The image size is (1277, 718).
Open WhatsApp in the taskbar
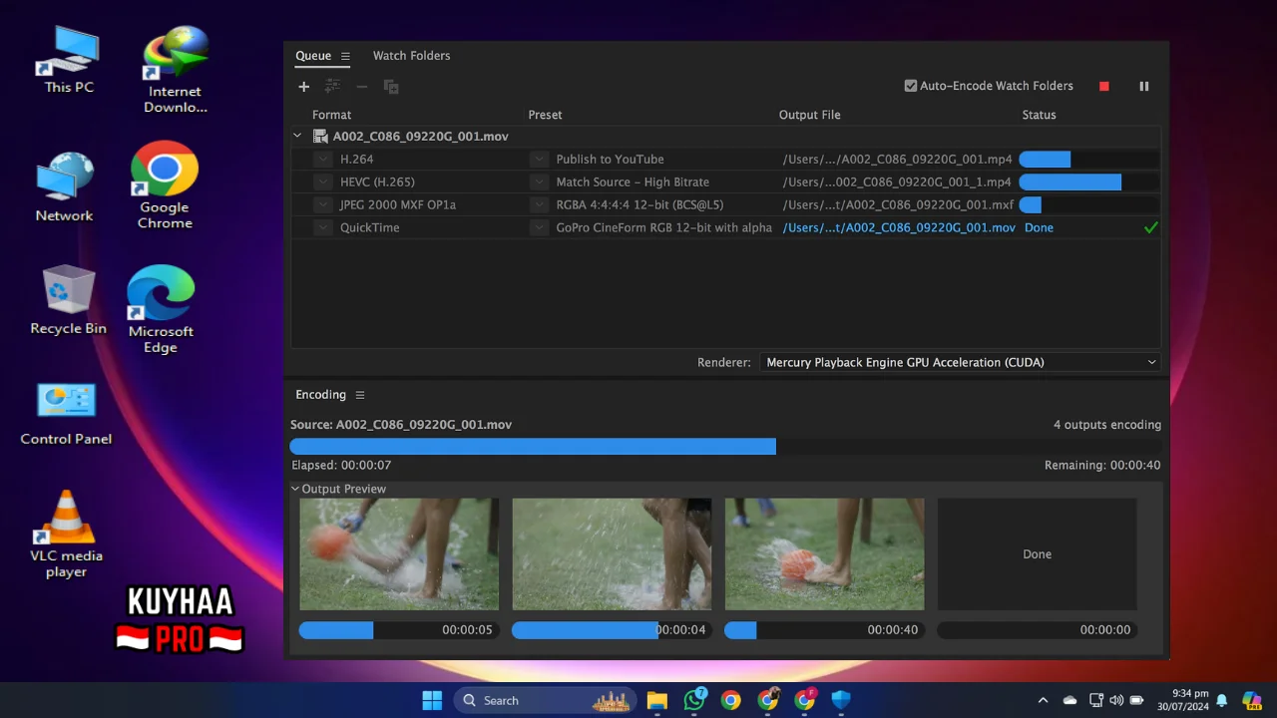pyautogui.click(x=694, y=700)
